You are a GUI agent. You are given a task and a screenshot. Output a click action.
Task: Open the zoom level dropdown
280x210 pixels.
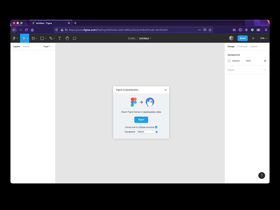pos(264,38)
